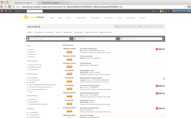Image resolution: width=191 pixels, height=118 pixels.
Task: Click the briefcase icon in position field
Action: [x=29, y=39]
